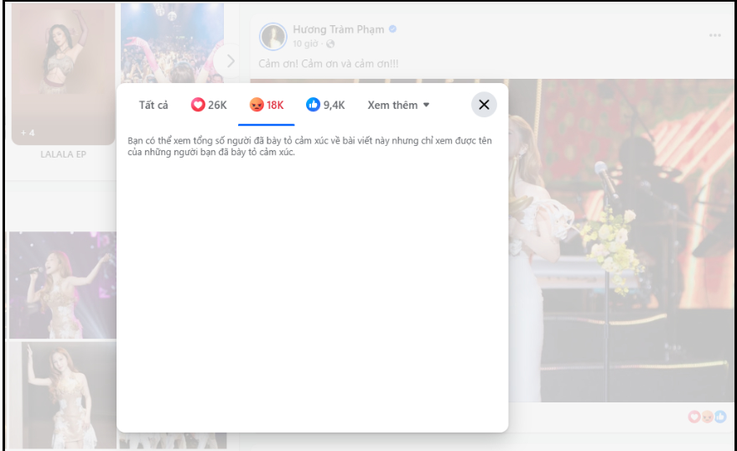Close the reactions dialog with X
The width and height of the screenshot is (737, 451).
click(484, 105)
